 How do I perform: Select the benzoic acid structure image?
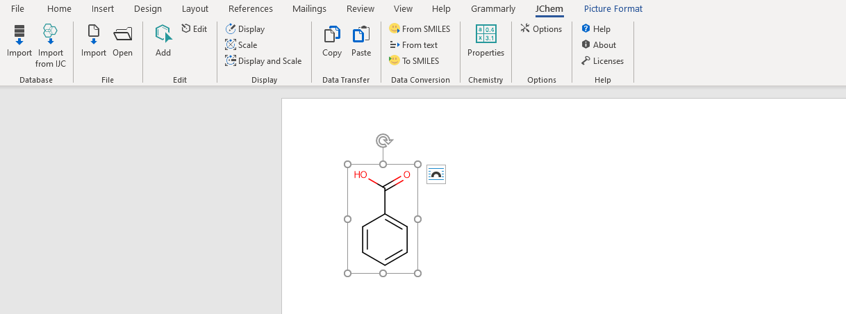tap(383, 222)
